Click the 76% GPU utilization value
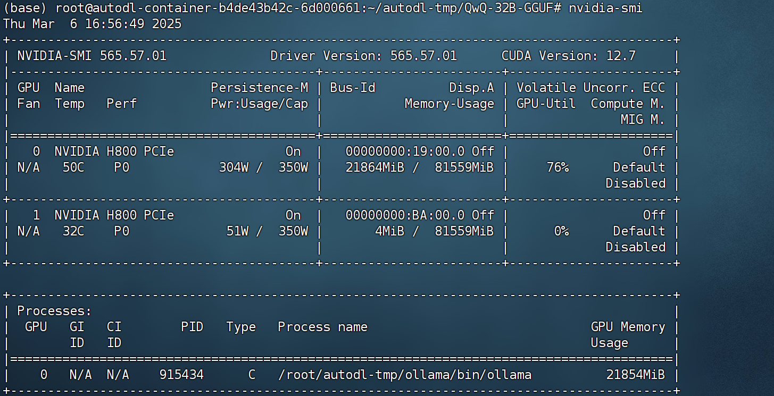This screenshot has width=774, height=396. pos(557,167)
